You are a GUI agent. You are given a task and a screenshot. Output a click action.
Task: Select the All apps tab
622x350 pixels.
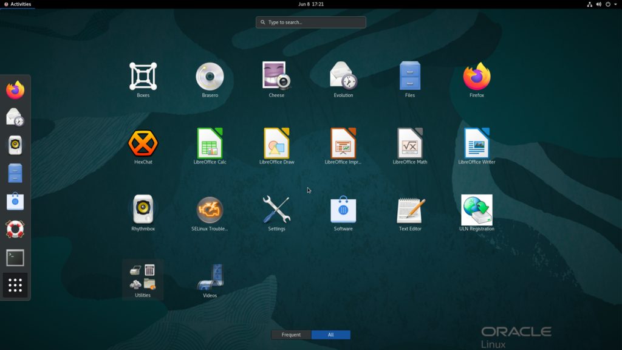click(x=330, y=335)
